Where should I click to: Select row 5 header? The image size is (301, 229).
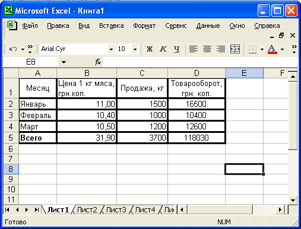pyautogui.click(x=11, y=138)
